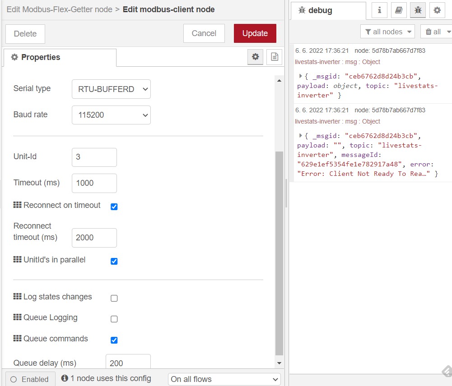Image resolution: width=452 pixels, height=386 pixels.
Task: Click the messageId value "629e1ef5354fe1e782917a48"
Action: tap(349, 164)
